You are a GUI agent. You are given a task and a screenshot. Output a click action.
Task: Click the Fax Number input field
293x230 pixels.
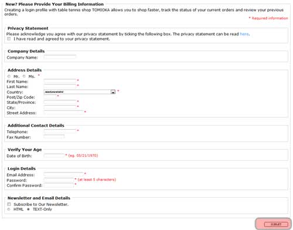pos(54,137)
